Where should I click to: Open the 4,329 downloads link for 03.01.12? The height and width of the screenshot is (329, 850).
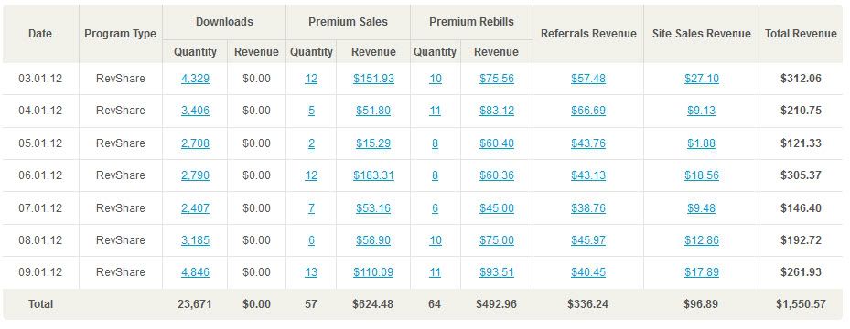coord(195,79)
